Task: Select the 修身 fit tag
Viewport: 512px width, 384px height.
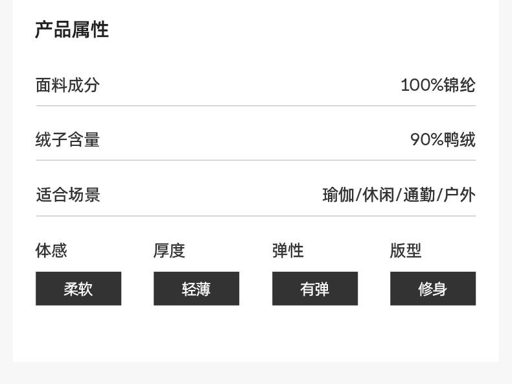Action: 433,289
